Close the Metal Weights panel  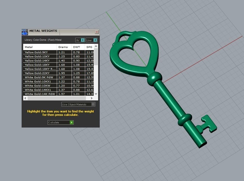97,32
